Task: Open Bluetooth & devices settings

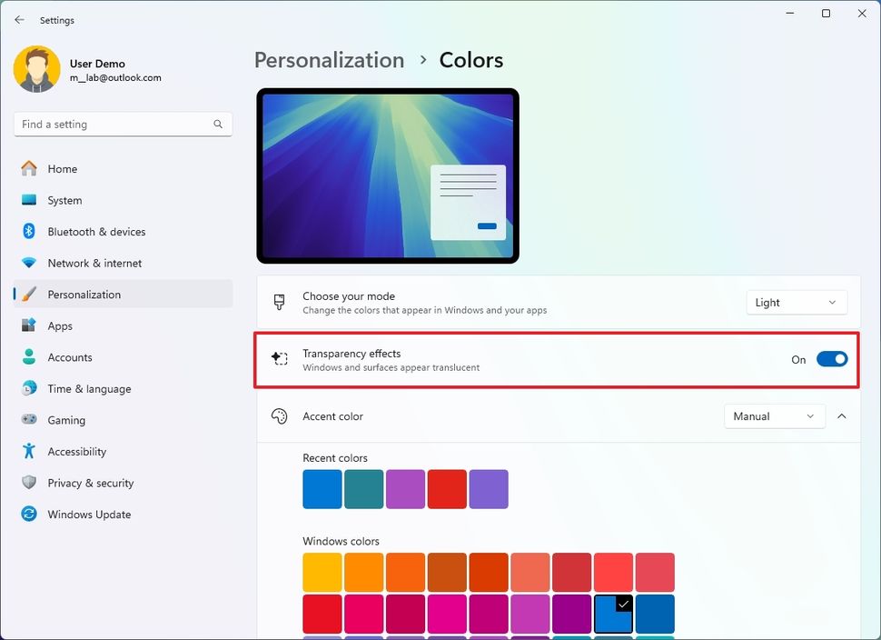Action: pos(30,232)
